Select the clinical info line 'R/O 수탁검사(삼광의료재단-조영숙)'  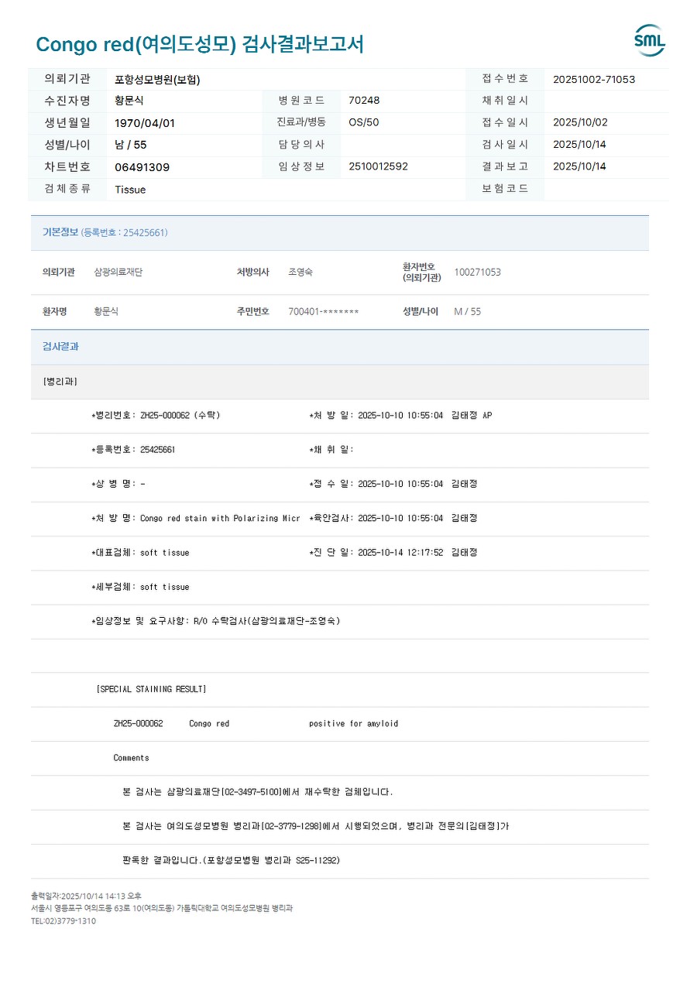pos(266,621)
